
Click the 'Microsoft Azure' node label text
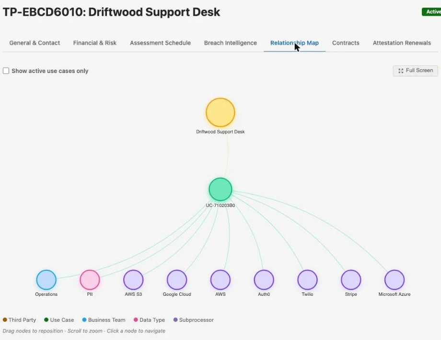click(x=395, y=294)
